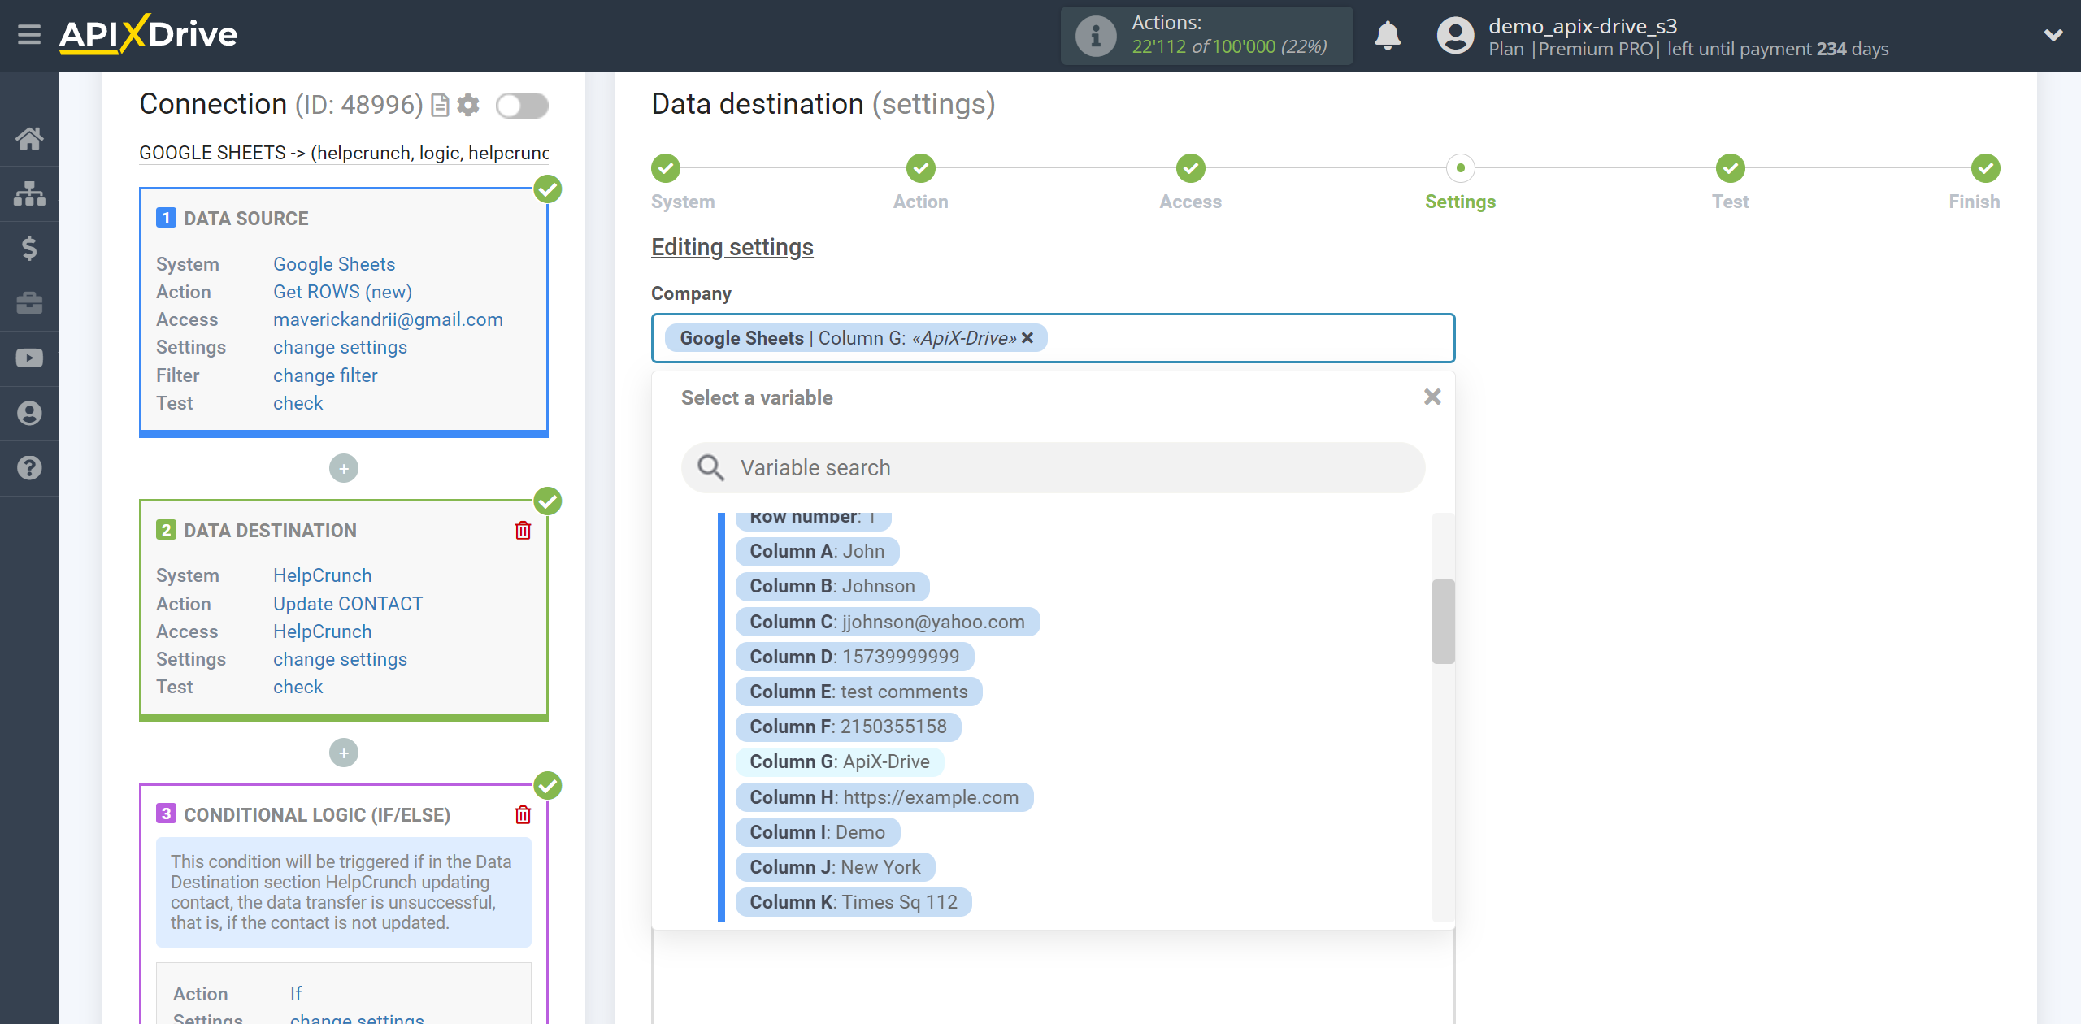Viewport: 2081px width, 1024px height.
Task: Open the hamburger main menu
Action: pos(29,35)
